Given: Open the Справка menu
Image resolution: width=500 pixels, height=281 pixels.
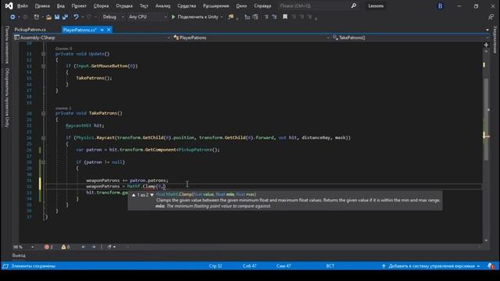Looking at the screenshot, I should (x=262, y=5).
